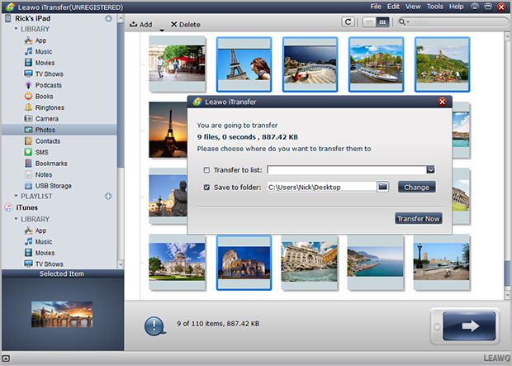Screen dimensions: 512x366
Task: Open the Tools menu
Action: [x=435, y=7]
